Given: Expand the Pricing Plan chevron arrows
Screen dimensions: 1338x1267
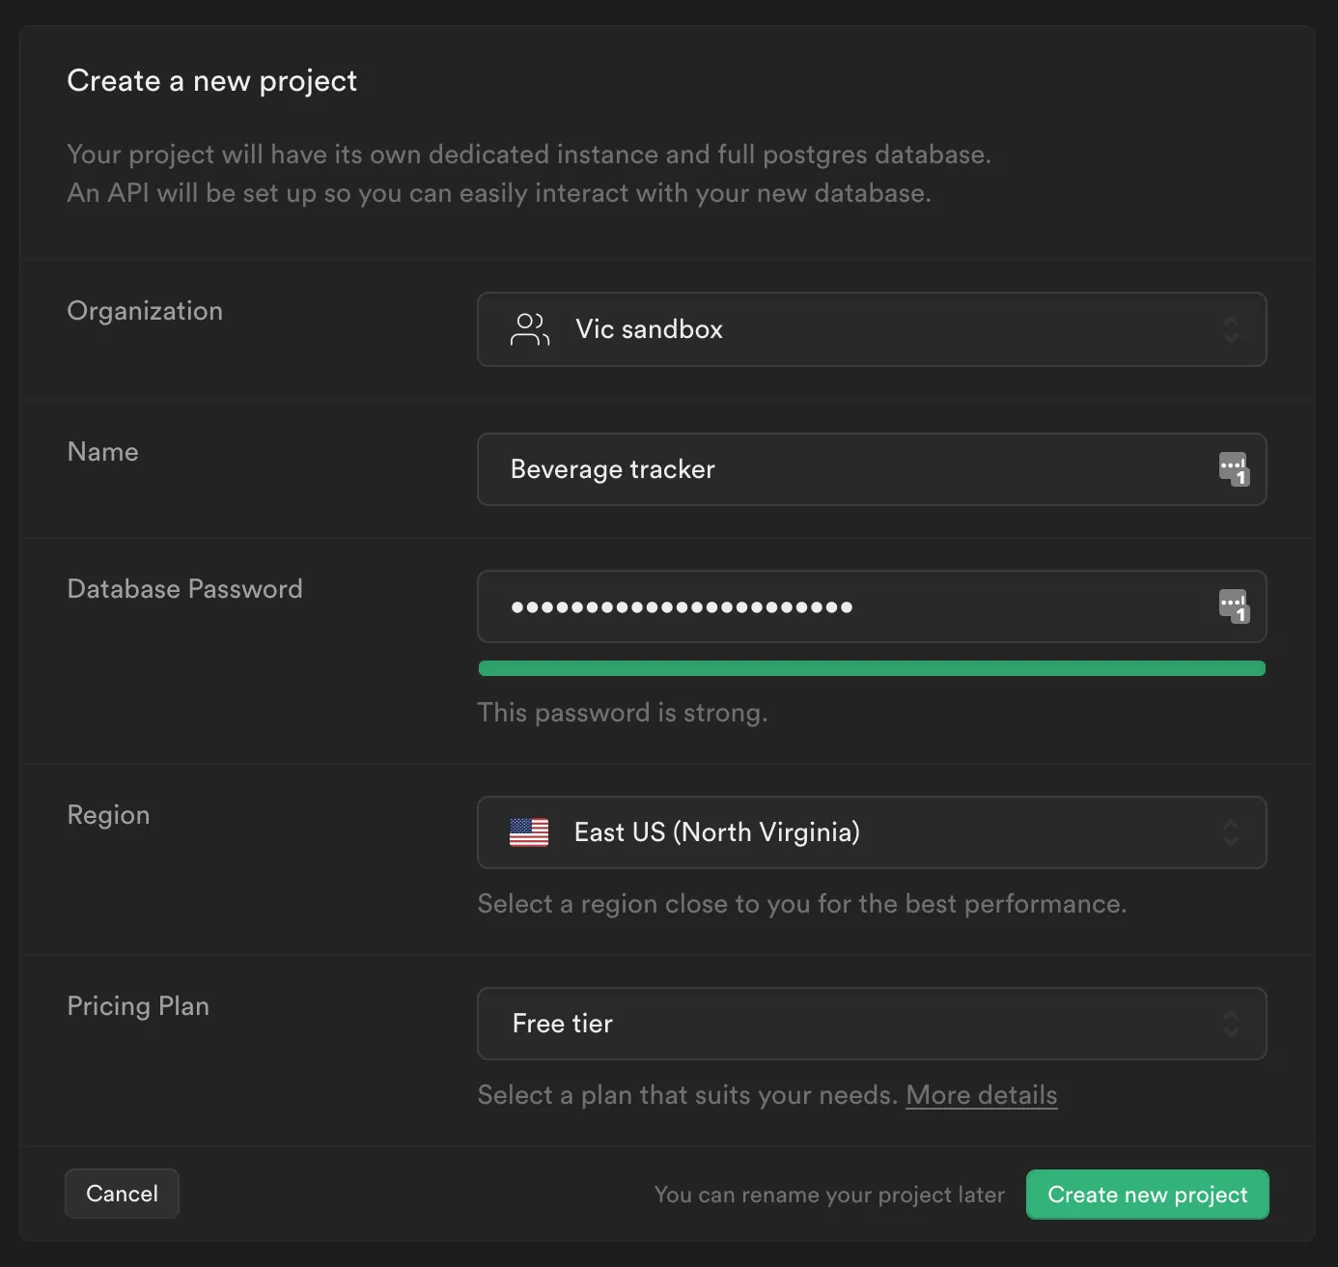Looking at the screenshot, I should [x=1231, y=1024].
